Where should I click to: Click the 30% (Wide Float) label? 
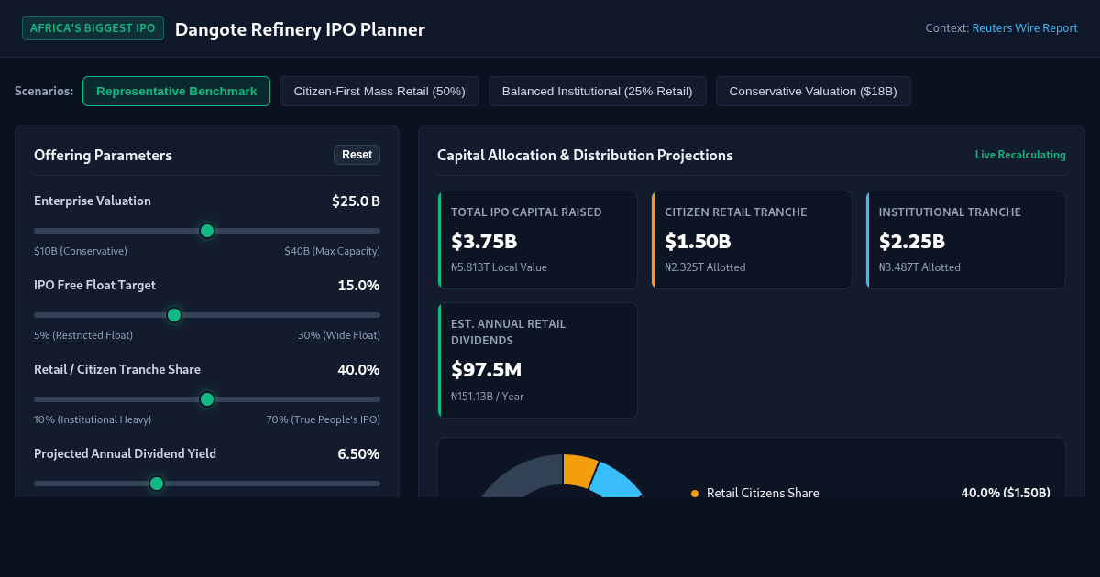coord(339,335)
